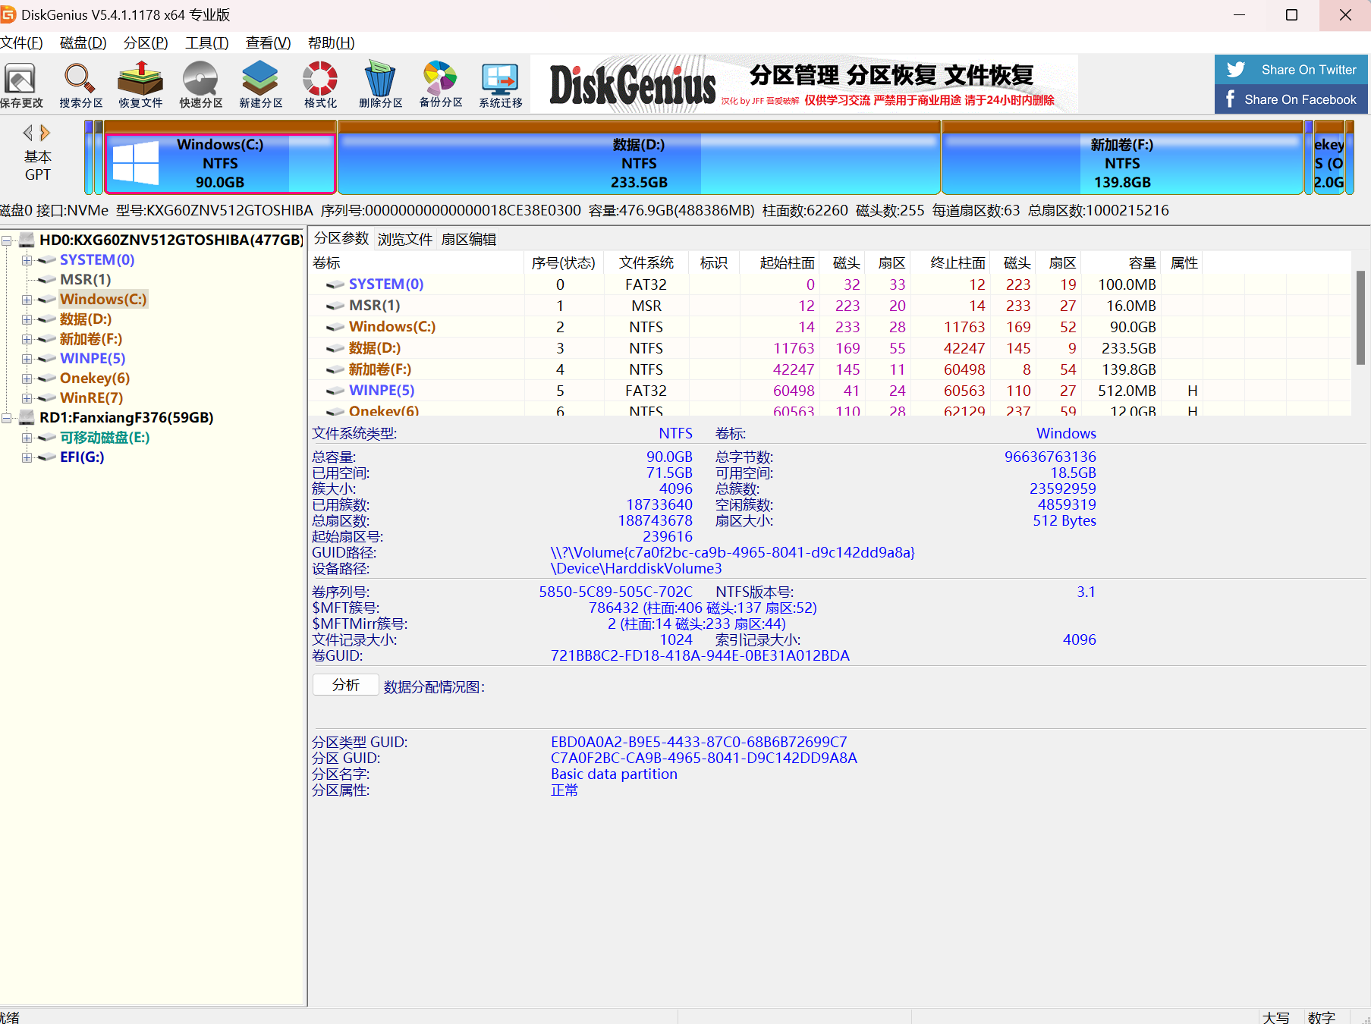Screen dimensions: 1371x1024
Task: Click the 分析 button
Action: click(345, 685)
